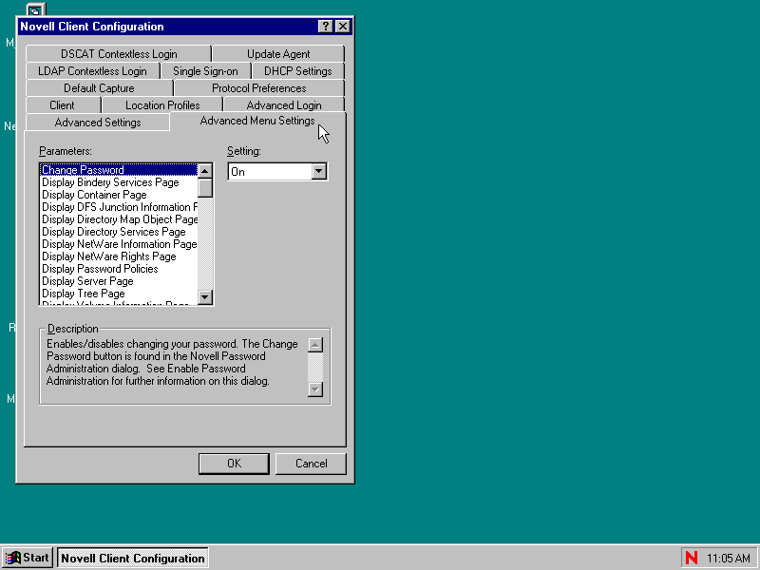Viewport: 760px width, 570px height.
Task: Open the Default Capture tab
Action: [x=100, y=88]
